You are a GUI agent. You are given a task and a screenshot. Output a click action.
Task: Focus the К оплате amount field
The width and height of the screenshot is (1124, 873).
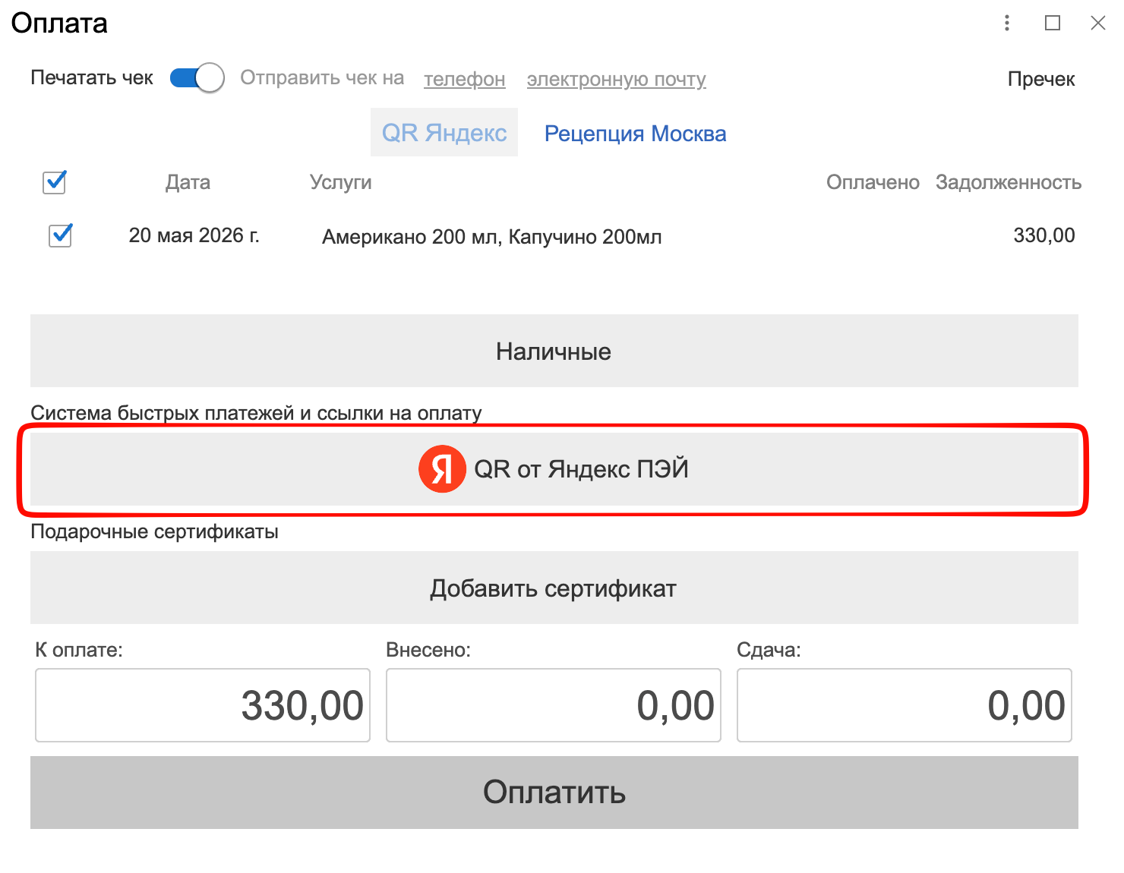tap(203, 705)
